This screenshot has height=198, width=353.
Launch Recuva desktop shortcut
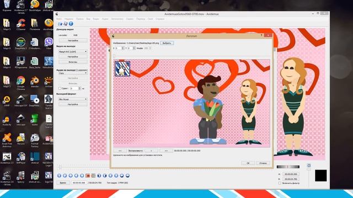[21, 139]
